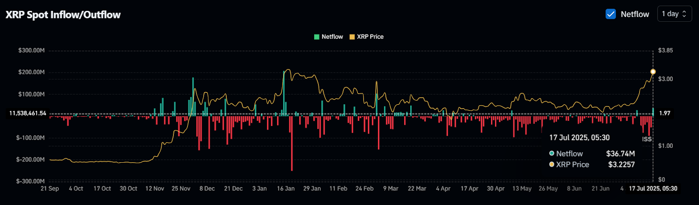Click the 26 May date label
The height and width of the screenshot is (205, 699).
(x=548, y=189)
